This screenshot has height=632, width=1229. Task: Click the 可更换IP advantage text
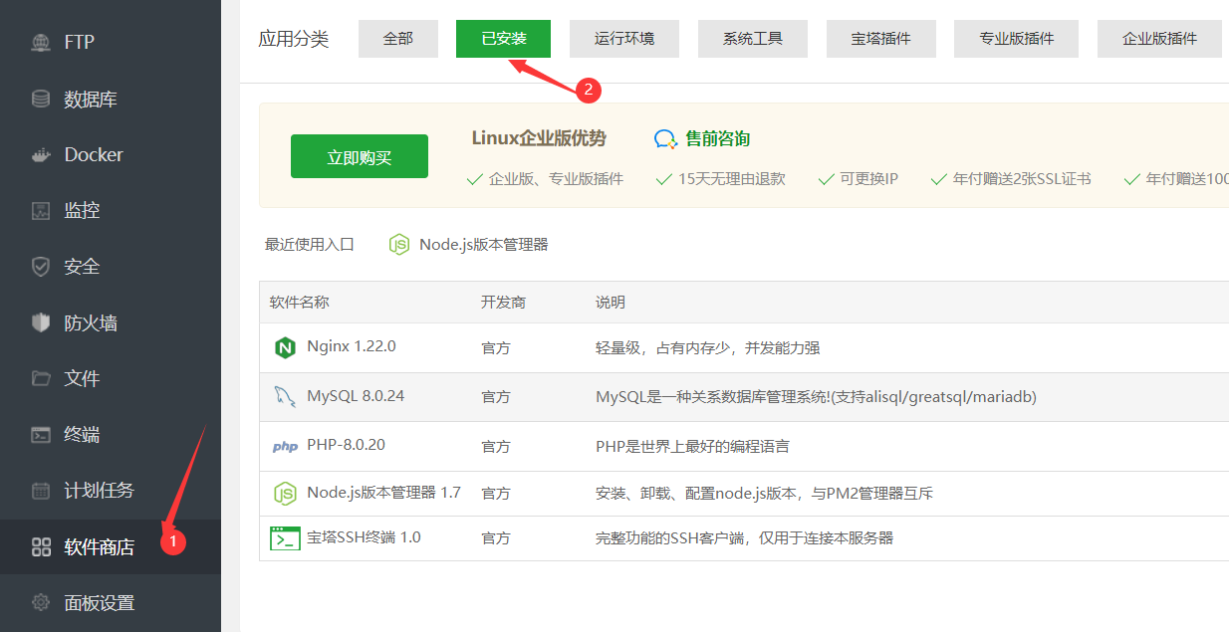tap(868, 179)
